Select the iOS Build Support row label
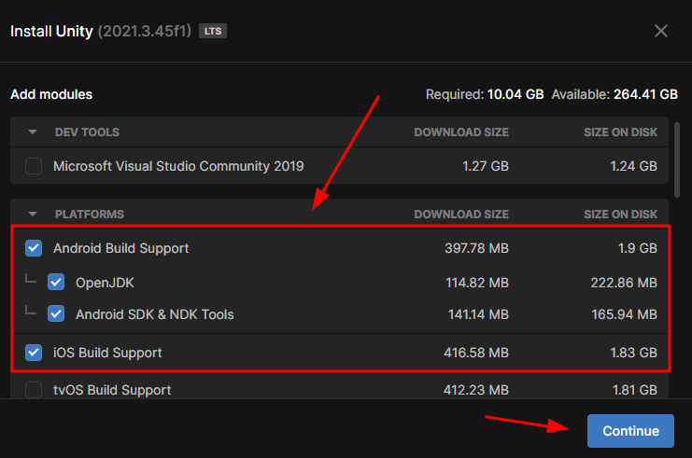Viewport: 692px width, 458px height. point(107,353)
